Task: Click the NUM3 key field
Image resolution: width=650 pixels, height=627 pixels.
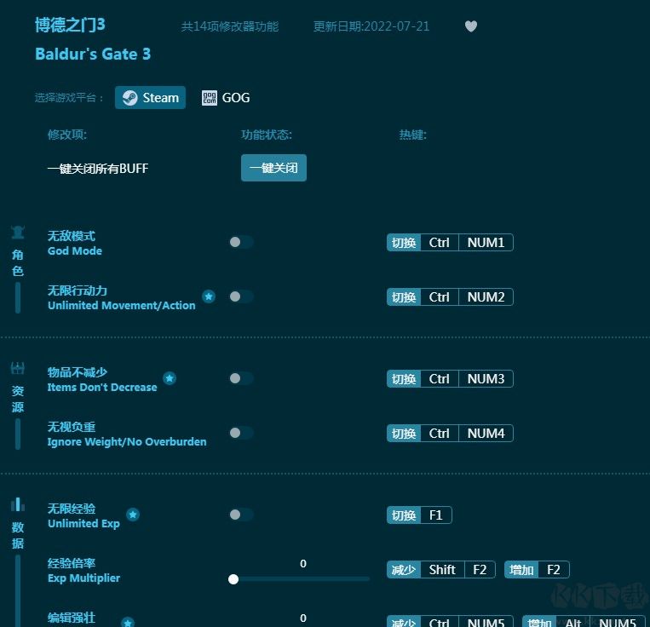Action: click(x=486, y=379)
